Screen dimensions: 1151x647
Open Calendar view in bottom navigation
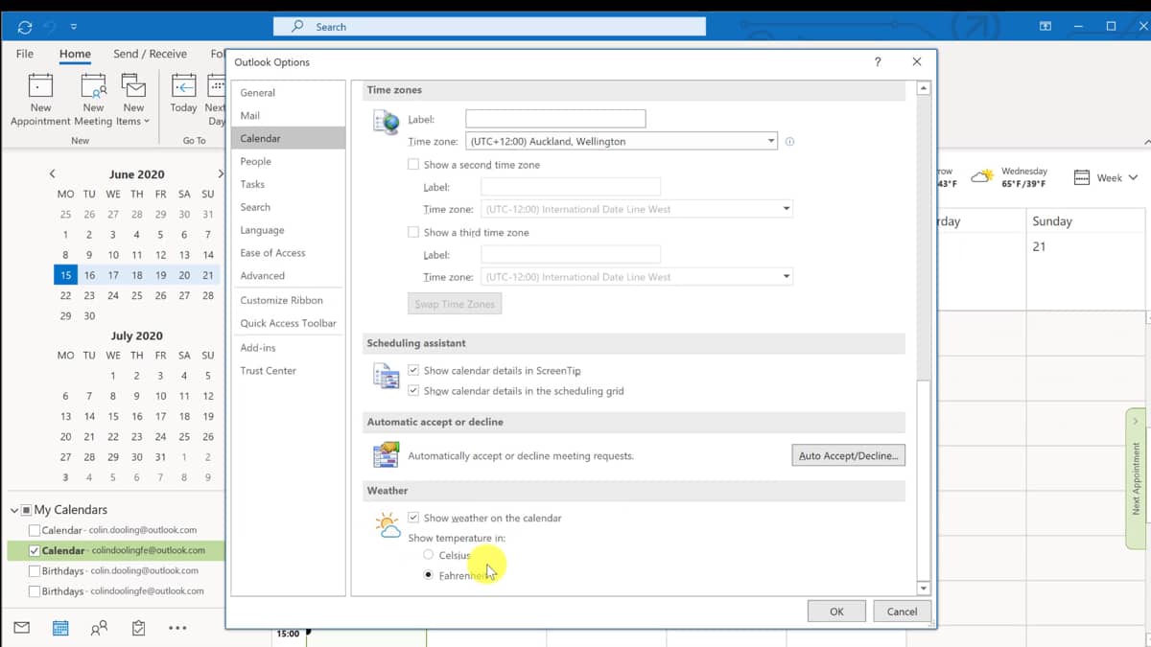point(59,628)
